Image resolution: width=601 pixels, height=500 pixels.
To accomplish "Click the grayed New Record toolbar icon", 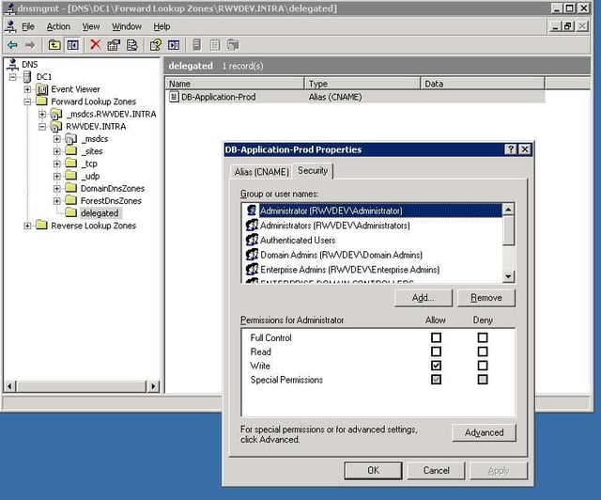I will coord(215,45).
